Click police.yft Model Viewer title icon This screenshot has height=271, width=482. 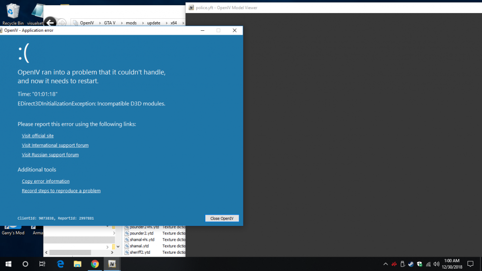[x=191, y=8]
